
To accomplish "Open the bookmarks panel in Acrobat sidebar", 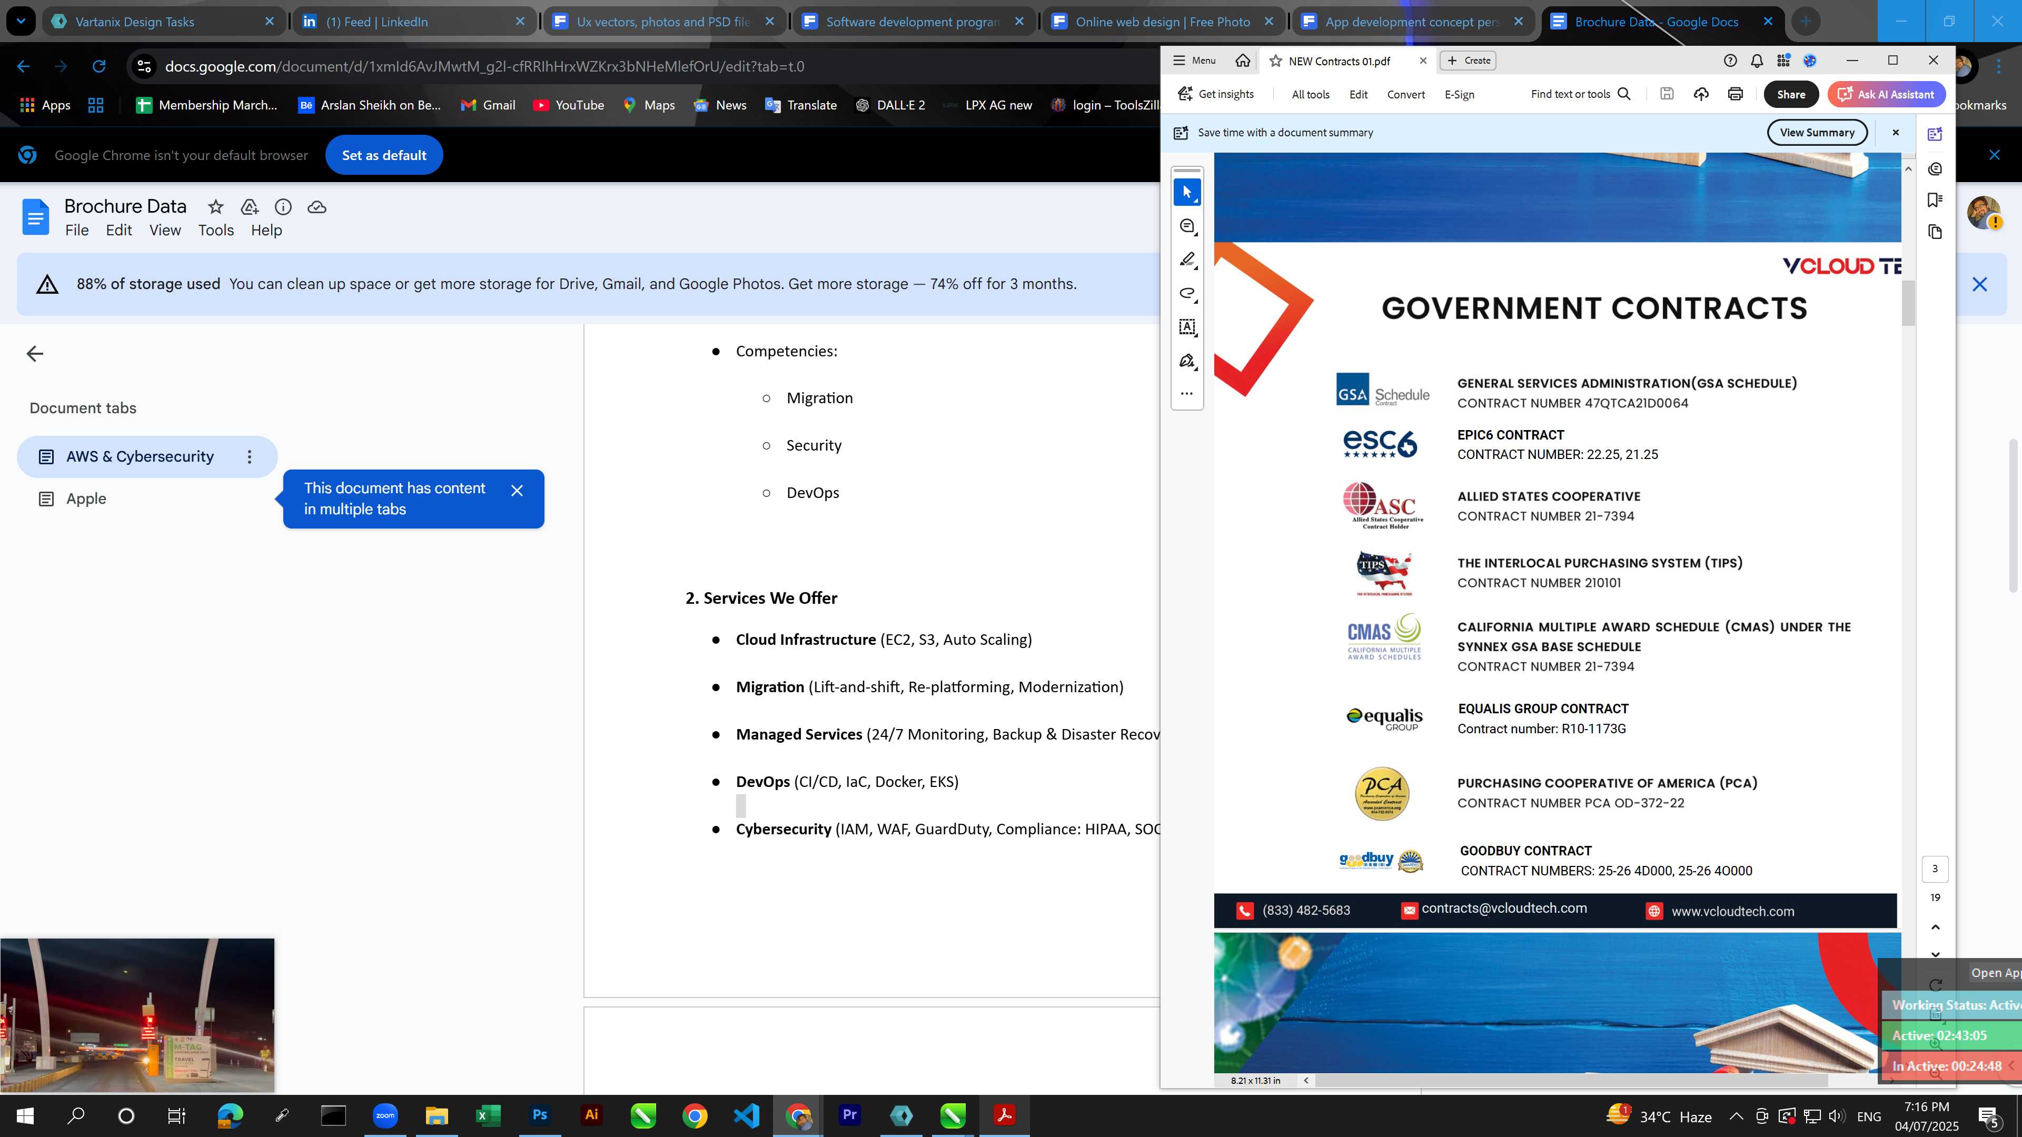I will 1935,200.
